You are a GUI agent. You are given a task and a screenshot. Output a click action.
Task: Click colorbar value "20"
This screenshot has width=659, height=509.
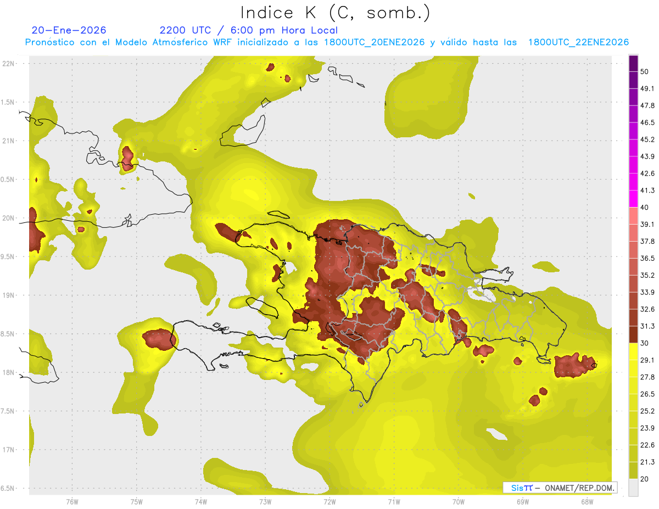pyautogui.click(x=645, y=479)
